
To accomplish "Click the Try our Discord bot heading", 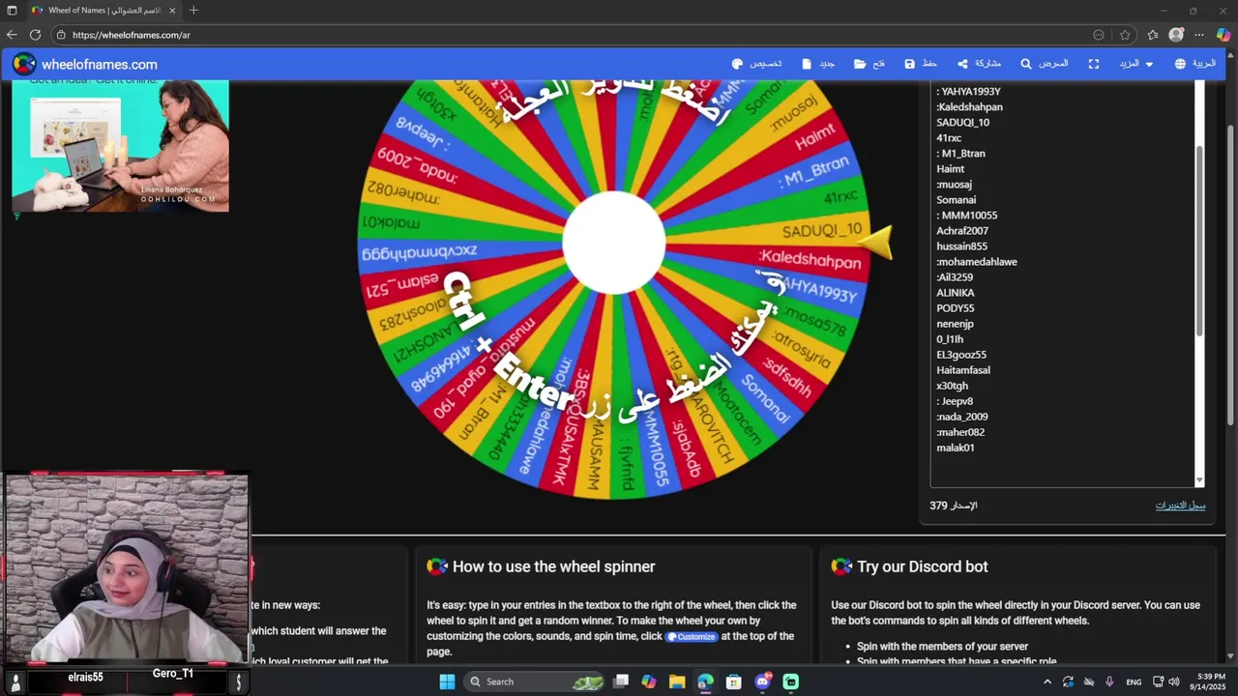I will coord(922,567).
